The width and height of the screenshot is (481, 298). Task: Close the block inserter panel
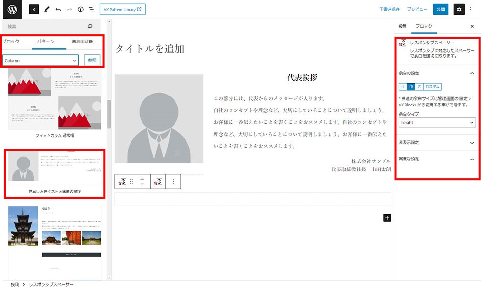34,10
